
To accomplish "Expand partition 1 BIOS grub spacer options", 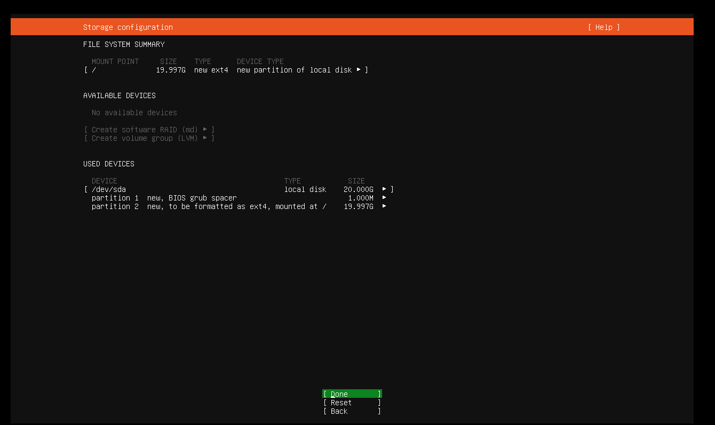I will click(x=383, y=198).
